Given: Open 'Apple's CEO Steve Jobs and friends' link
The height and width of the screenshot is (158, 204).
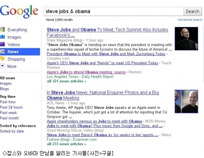Looking at the screenshot, I should [x=102, y=63].
